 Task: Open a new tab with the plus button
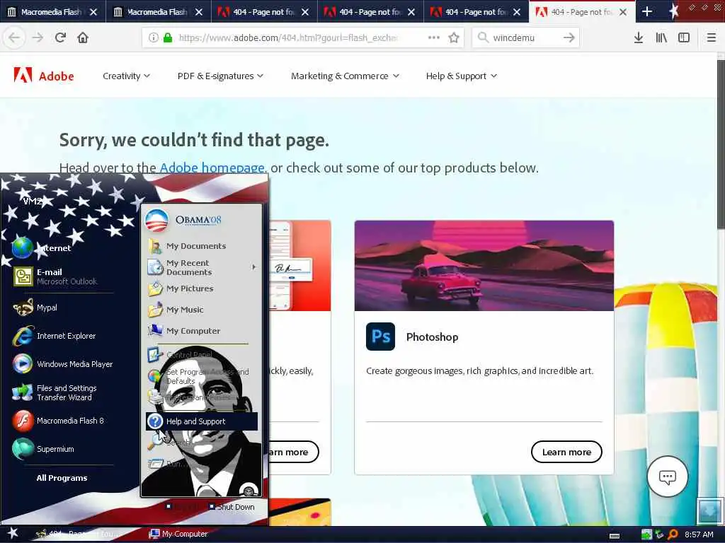point(647,11)
